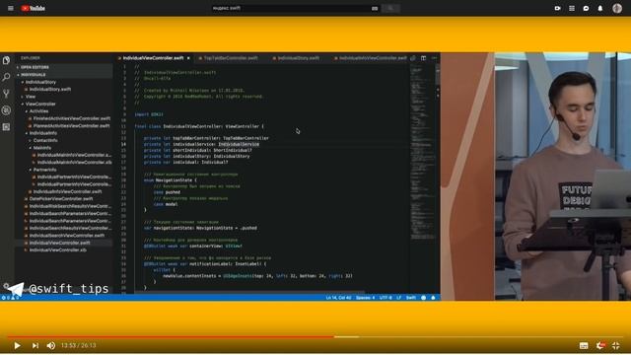Open IndividualSearchViewController.swift file

click(x=66, y=236)
